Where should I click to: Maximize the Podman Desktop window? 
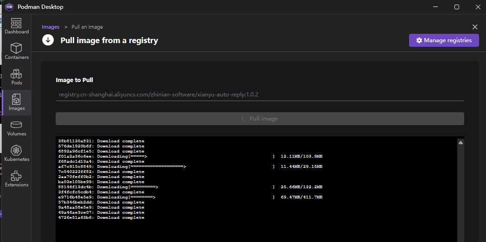(456, 7)
